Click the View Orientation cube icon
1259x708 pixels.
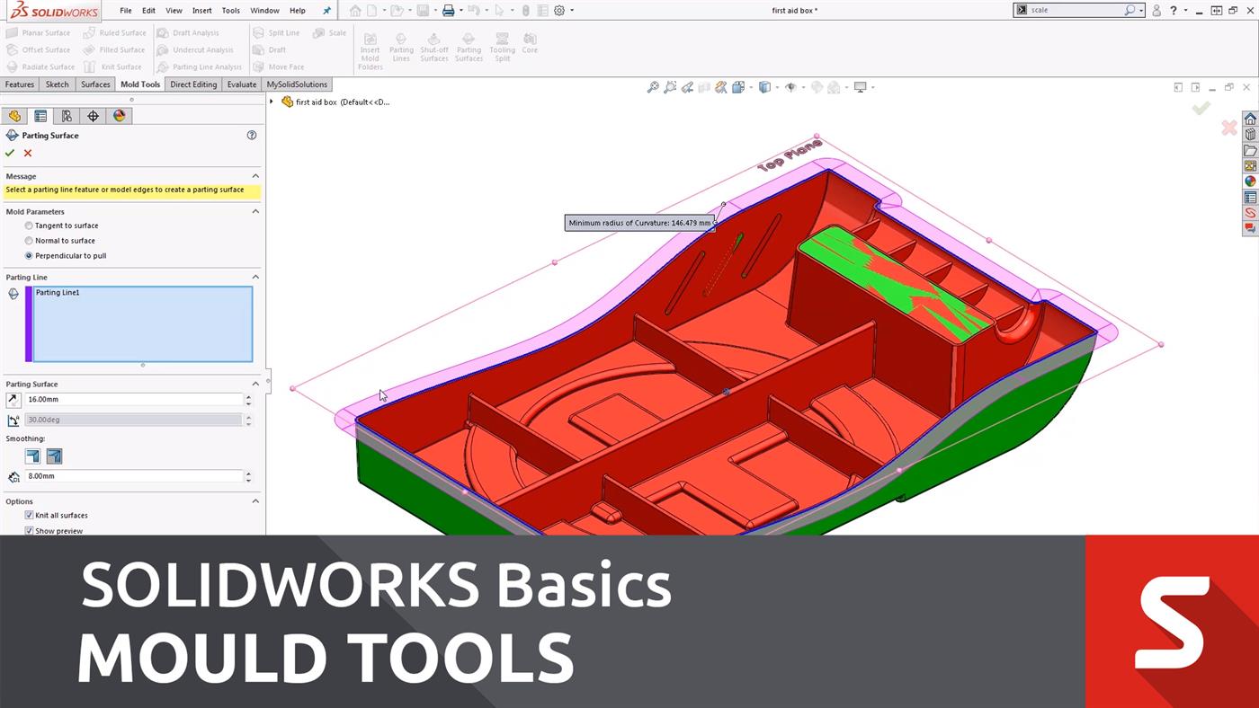click(x=765, y=86)
